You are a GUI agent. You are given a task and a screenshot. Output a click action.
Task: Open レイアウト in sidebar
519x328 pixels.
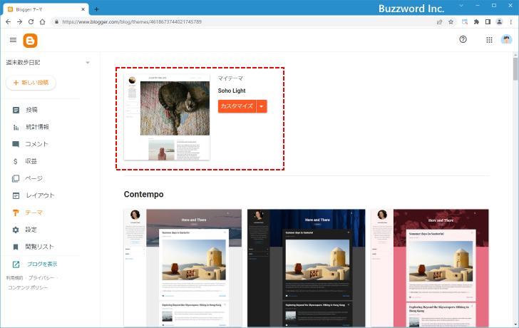[x=40, y=195]
